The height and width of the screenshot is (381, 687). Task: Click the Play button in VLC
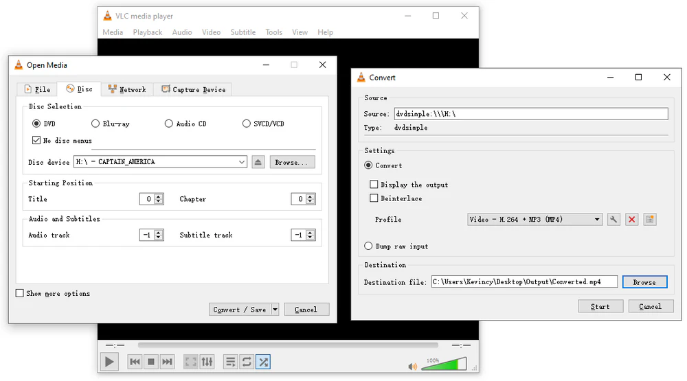click(109, 362)
